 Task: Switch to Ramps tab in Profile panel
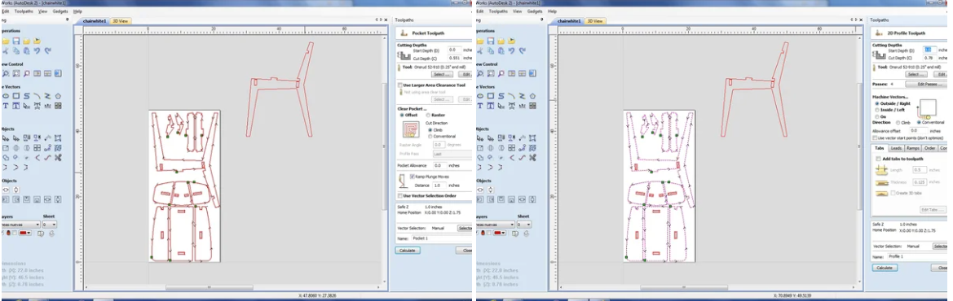click(x=912, y=148)
